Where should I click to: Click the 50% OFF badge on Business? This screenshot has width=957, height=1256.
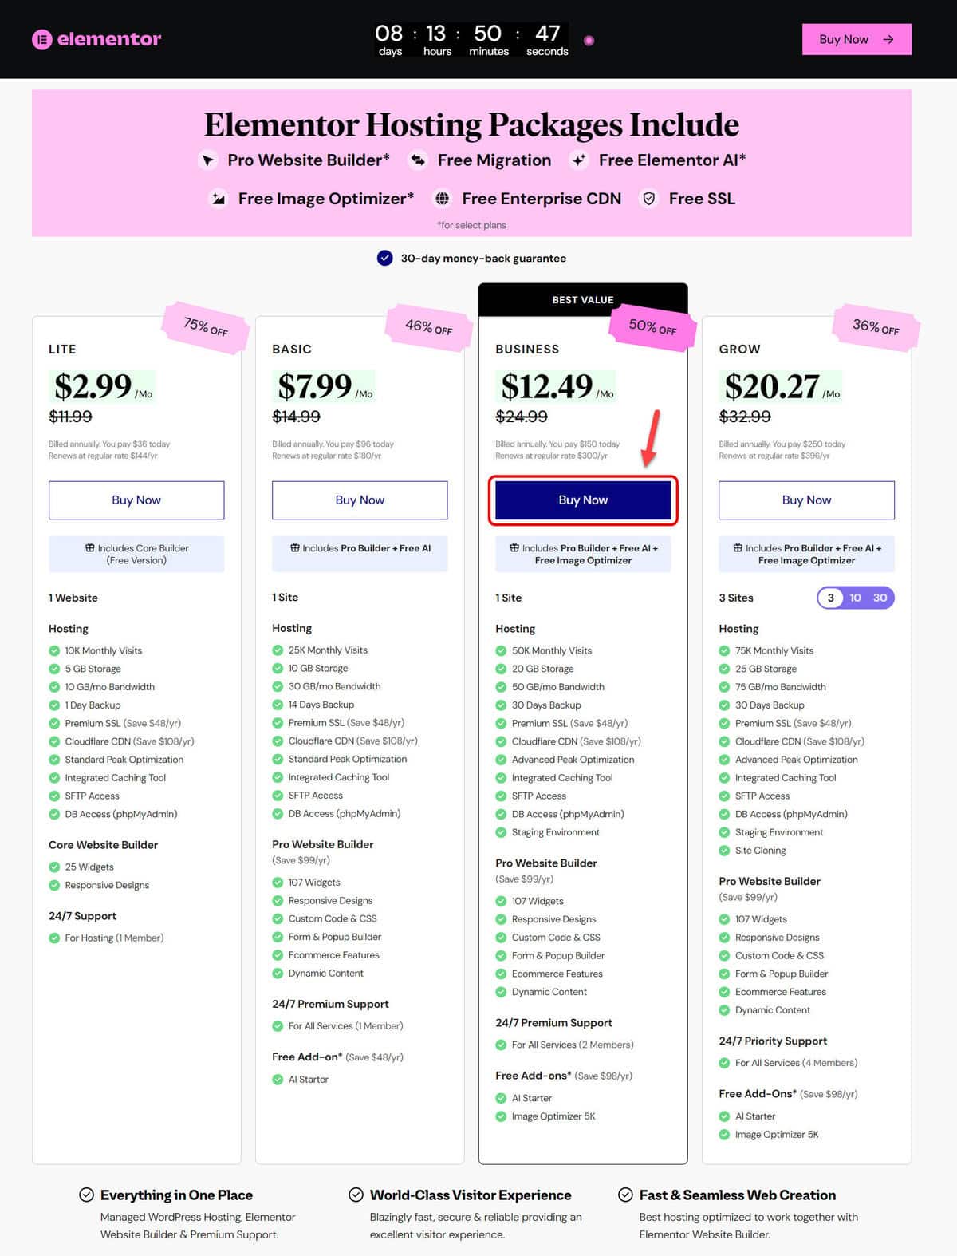click(x=652, y=326)
